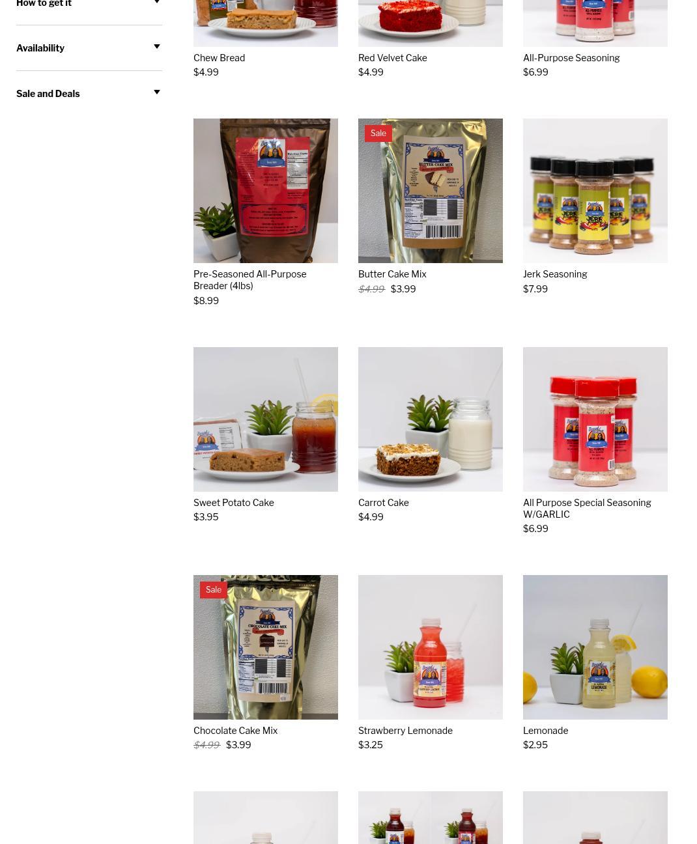Open the Lemonade bottle image
Screen dimensions: 697x844
tap(595, 647)
